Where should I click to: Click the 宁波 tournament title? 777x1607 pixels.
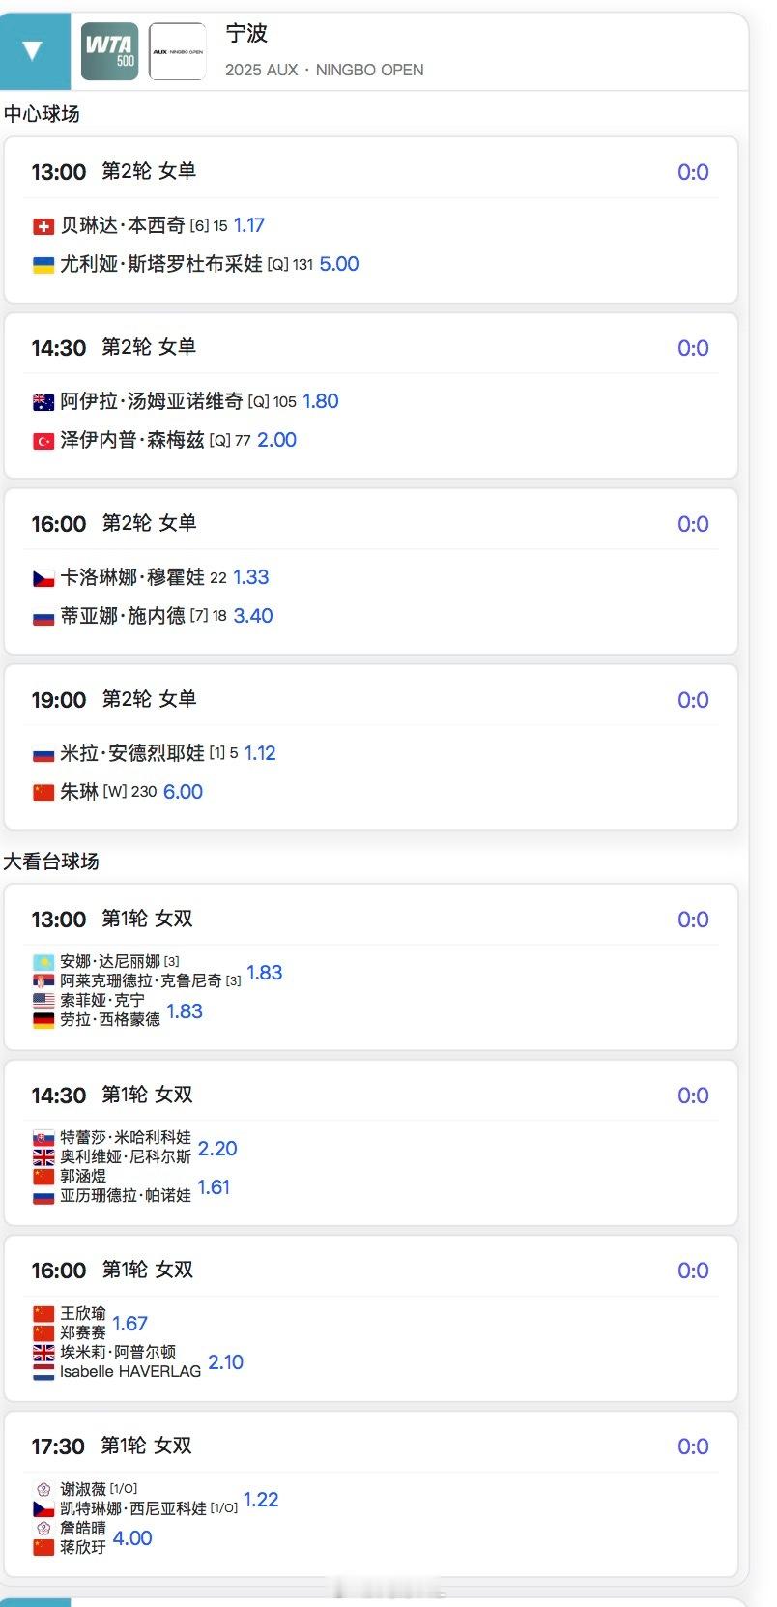pyautogui.click(x=246, y=34)
